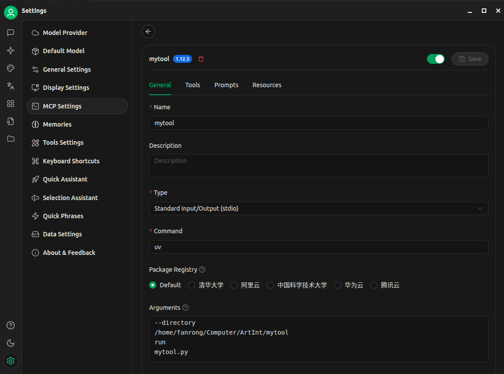Click the back arrow button
This screenshot has width=504, height=374.
click(148, 31)
